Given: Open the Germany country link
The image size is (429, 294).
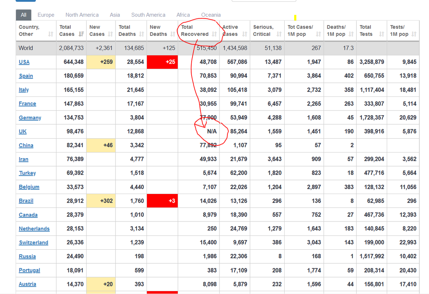Looking at the screenshot, I should (x=30, y=118).
